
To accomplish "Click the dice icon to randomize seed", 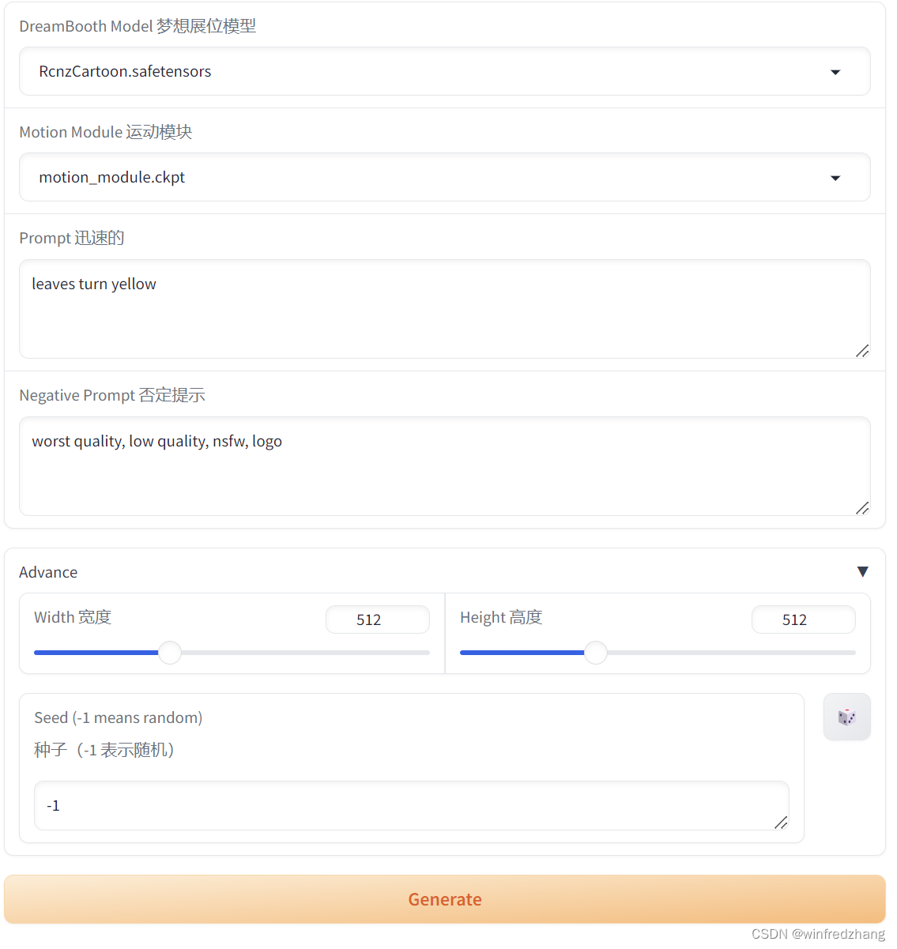I will click(x=846, y=717).
